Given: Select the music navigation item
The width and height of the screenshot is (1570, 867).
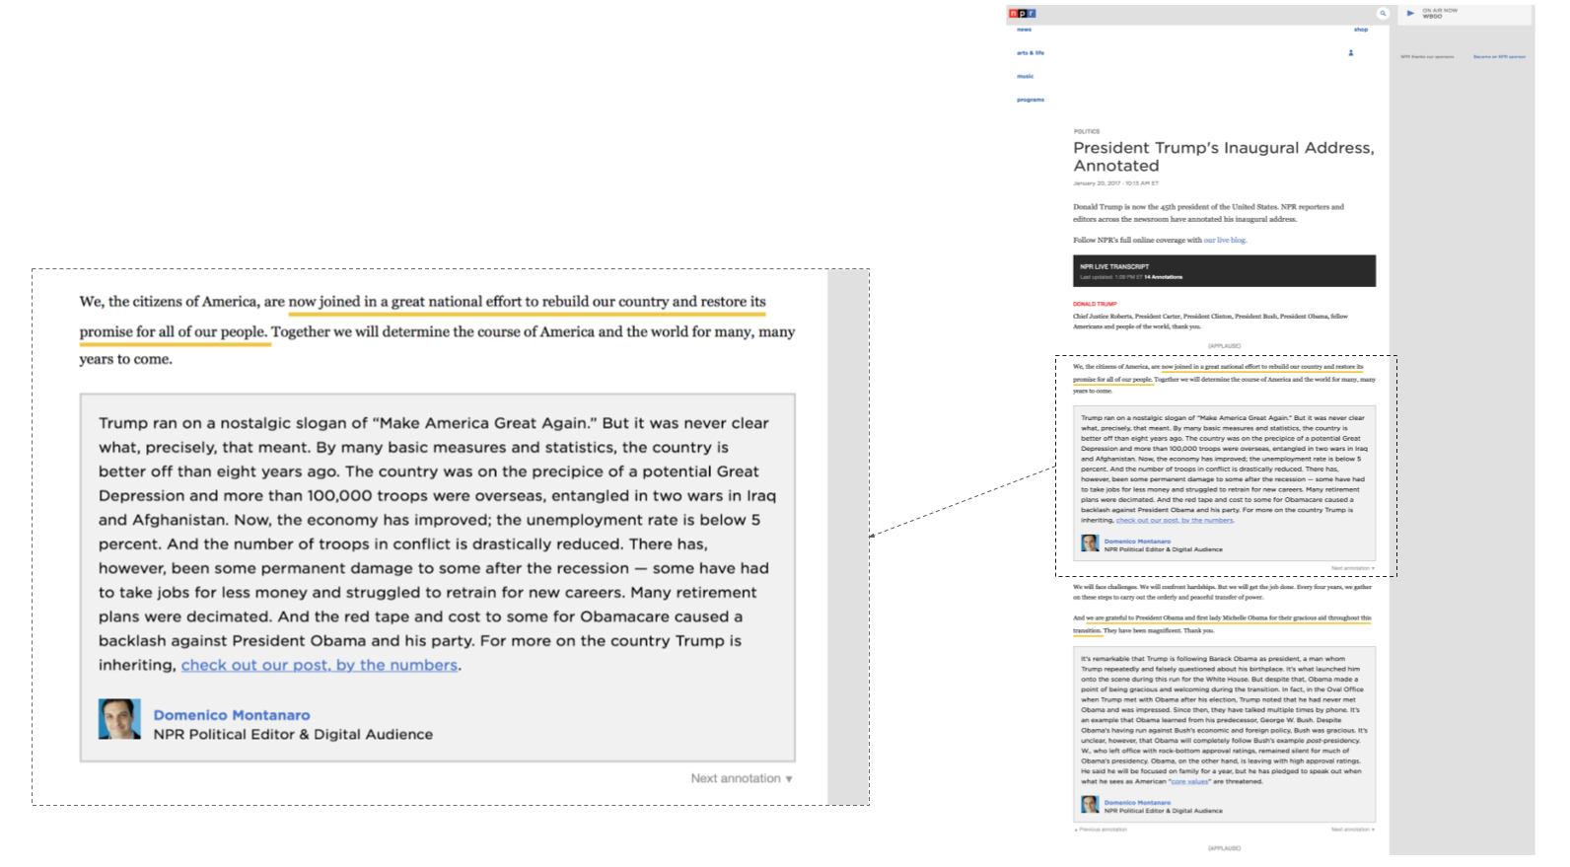Looking at the screenshot, I should point(1026,76).
